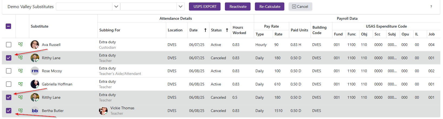Screen dimensions: 443x119
Task: Open payroll icon for Gabriella Hoffman
Action: point(21,84)
